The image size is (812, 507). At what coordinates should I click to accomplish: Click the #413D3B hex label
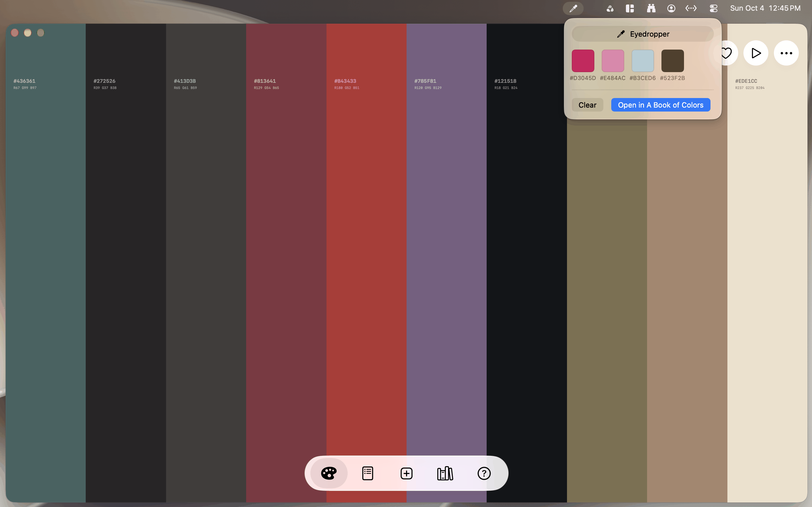185,81
